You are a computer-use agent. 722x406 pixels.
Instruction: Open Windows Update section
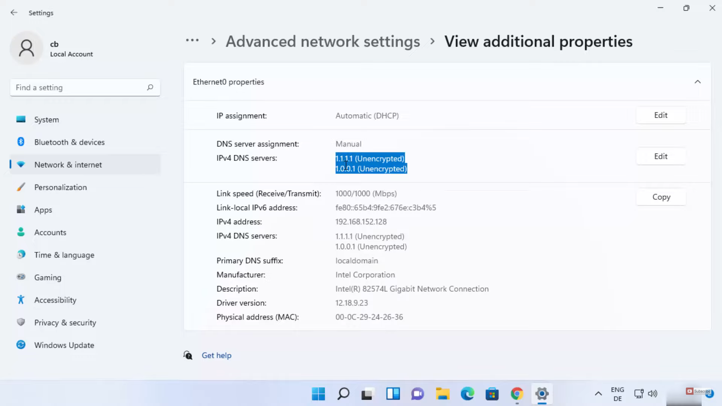click(64, 345)
